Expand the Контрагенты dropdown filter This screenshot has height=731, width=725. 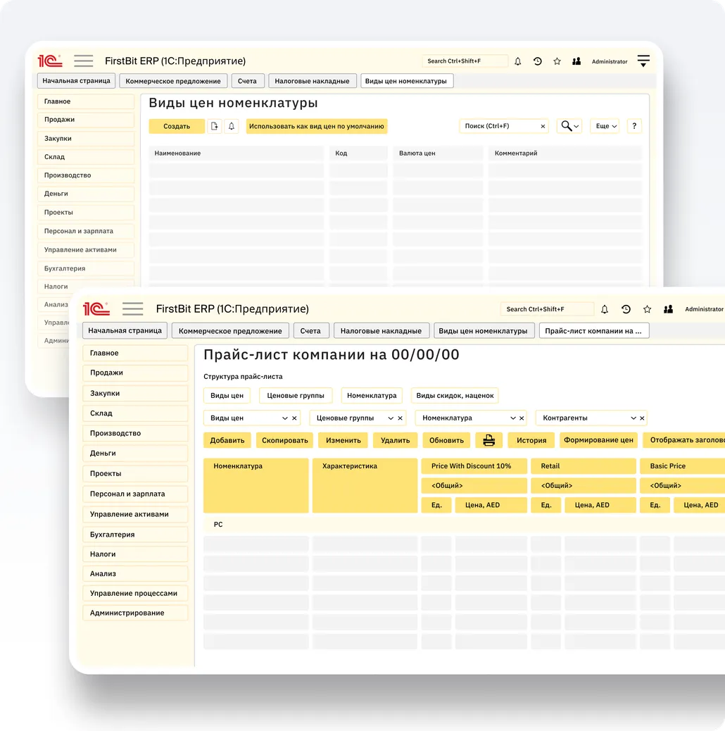pos(633,418)
